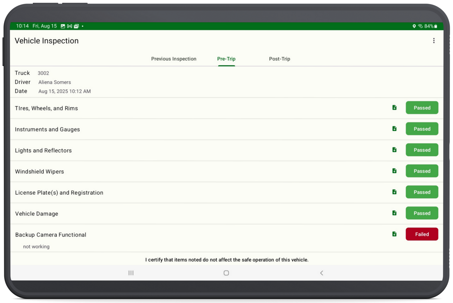The width and height of the screenshot is (453, 303).
Task: Add note for Lights and Reflectors
Action: tap(394, 150)
